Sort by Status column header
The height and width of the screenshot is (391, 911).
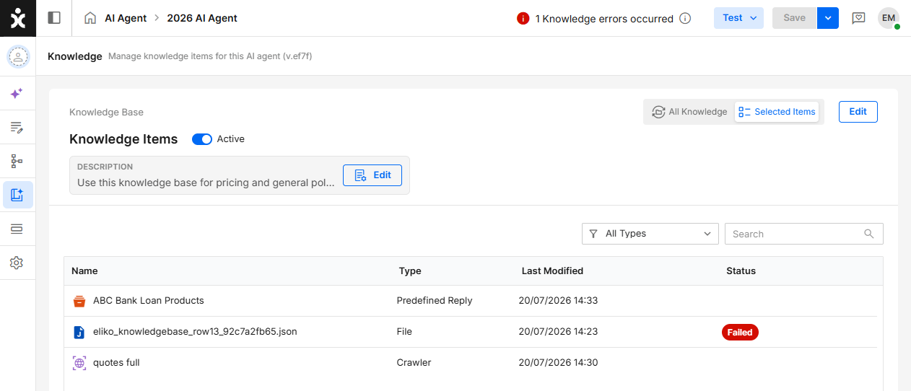coord(741,271)
